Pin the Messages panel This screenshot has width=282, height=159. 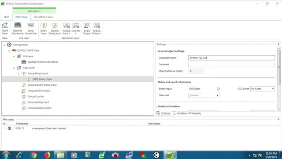pyautogui.click(x=278, y=119)
